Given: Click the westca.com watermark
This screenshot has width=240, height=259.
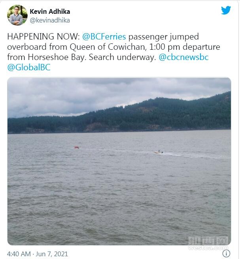Looking at the screenshot, I should (x=208, y=243).
